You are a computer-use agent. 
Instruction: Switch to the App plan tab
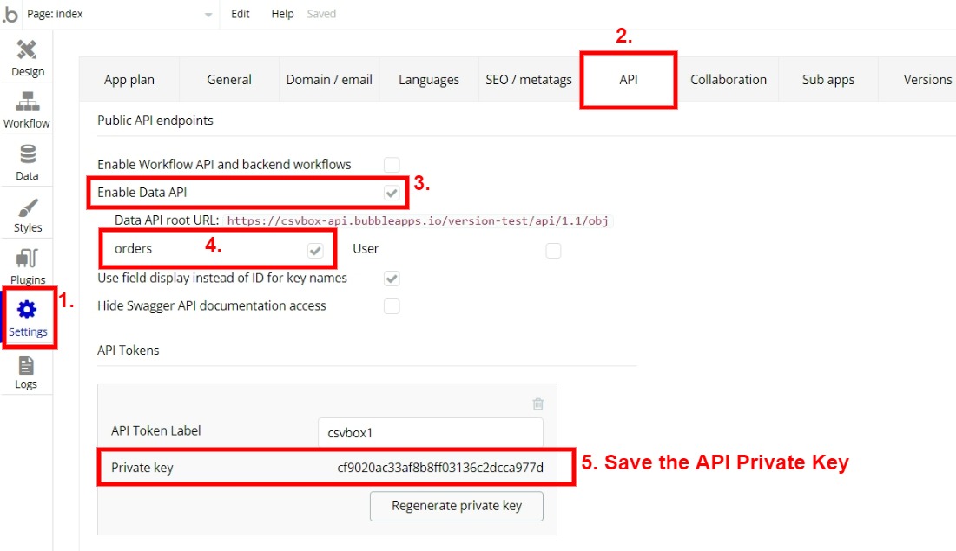tap(129, 79)
